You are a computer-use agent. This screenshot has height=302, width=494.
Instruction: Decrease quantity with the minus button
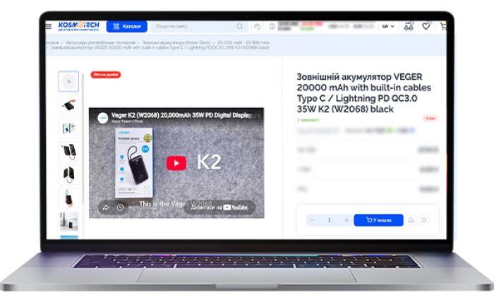312,220
